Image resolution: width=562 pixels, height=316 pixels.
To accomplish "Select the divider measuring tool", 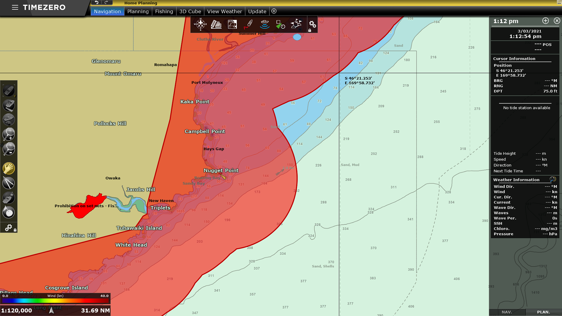I will pyautogui.click(x=9, y=183).
